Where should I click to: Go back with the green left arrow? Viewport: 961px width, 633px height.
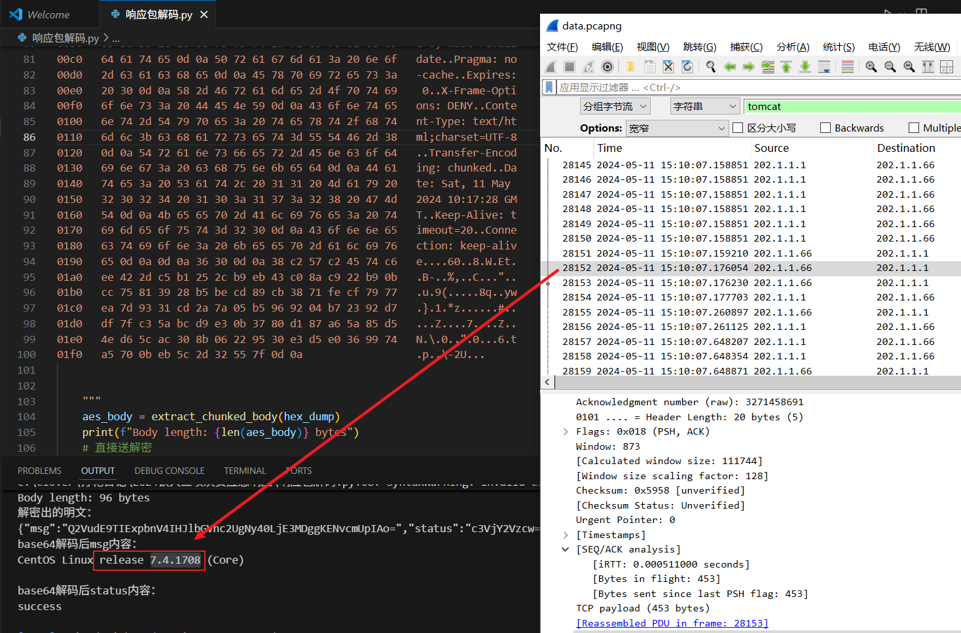(x=730, y=67)
